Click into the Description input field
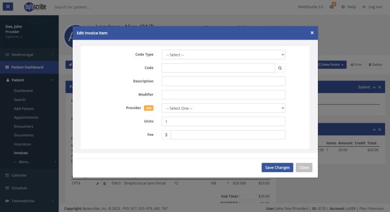 click(223, 81)
